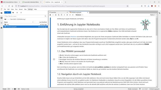161x90 pixels.
Task: Click the filter files search icon
Action: (x=45, y=16)
